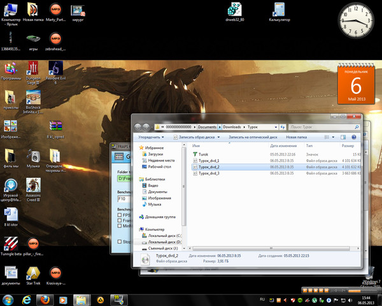This screenshot has height=306, width=382.
Task: Select the Turok icon file in Explorer
Action: tap(203, 154)
